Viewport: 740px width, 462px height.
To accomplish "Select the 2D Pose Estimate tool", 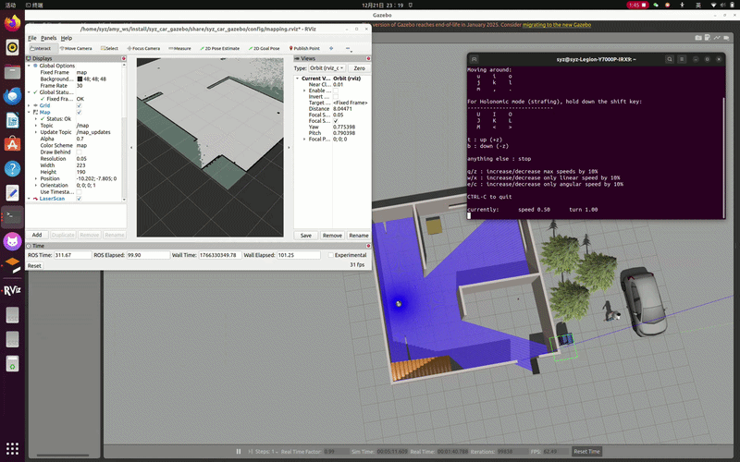I will click(220, 48).
